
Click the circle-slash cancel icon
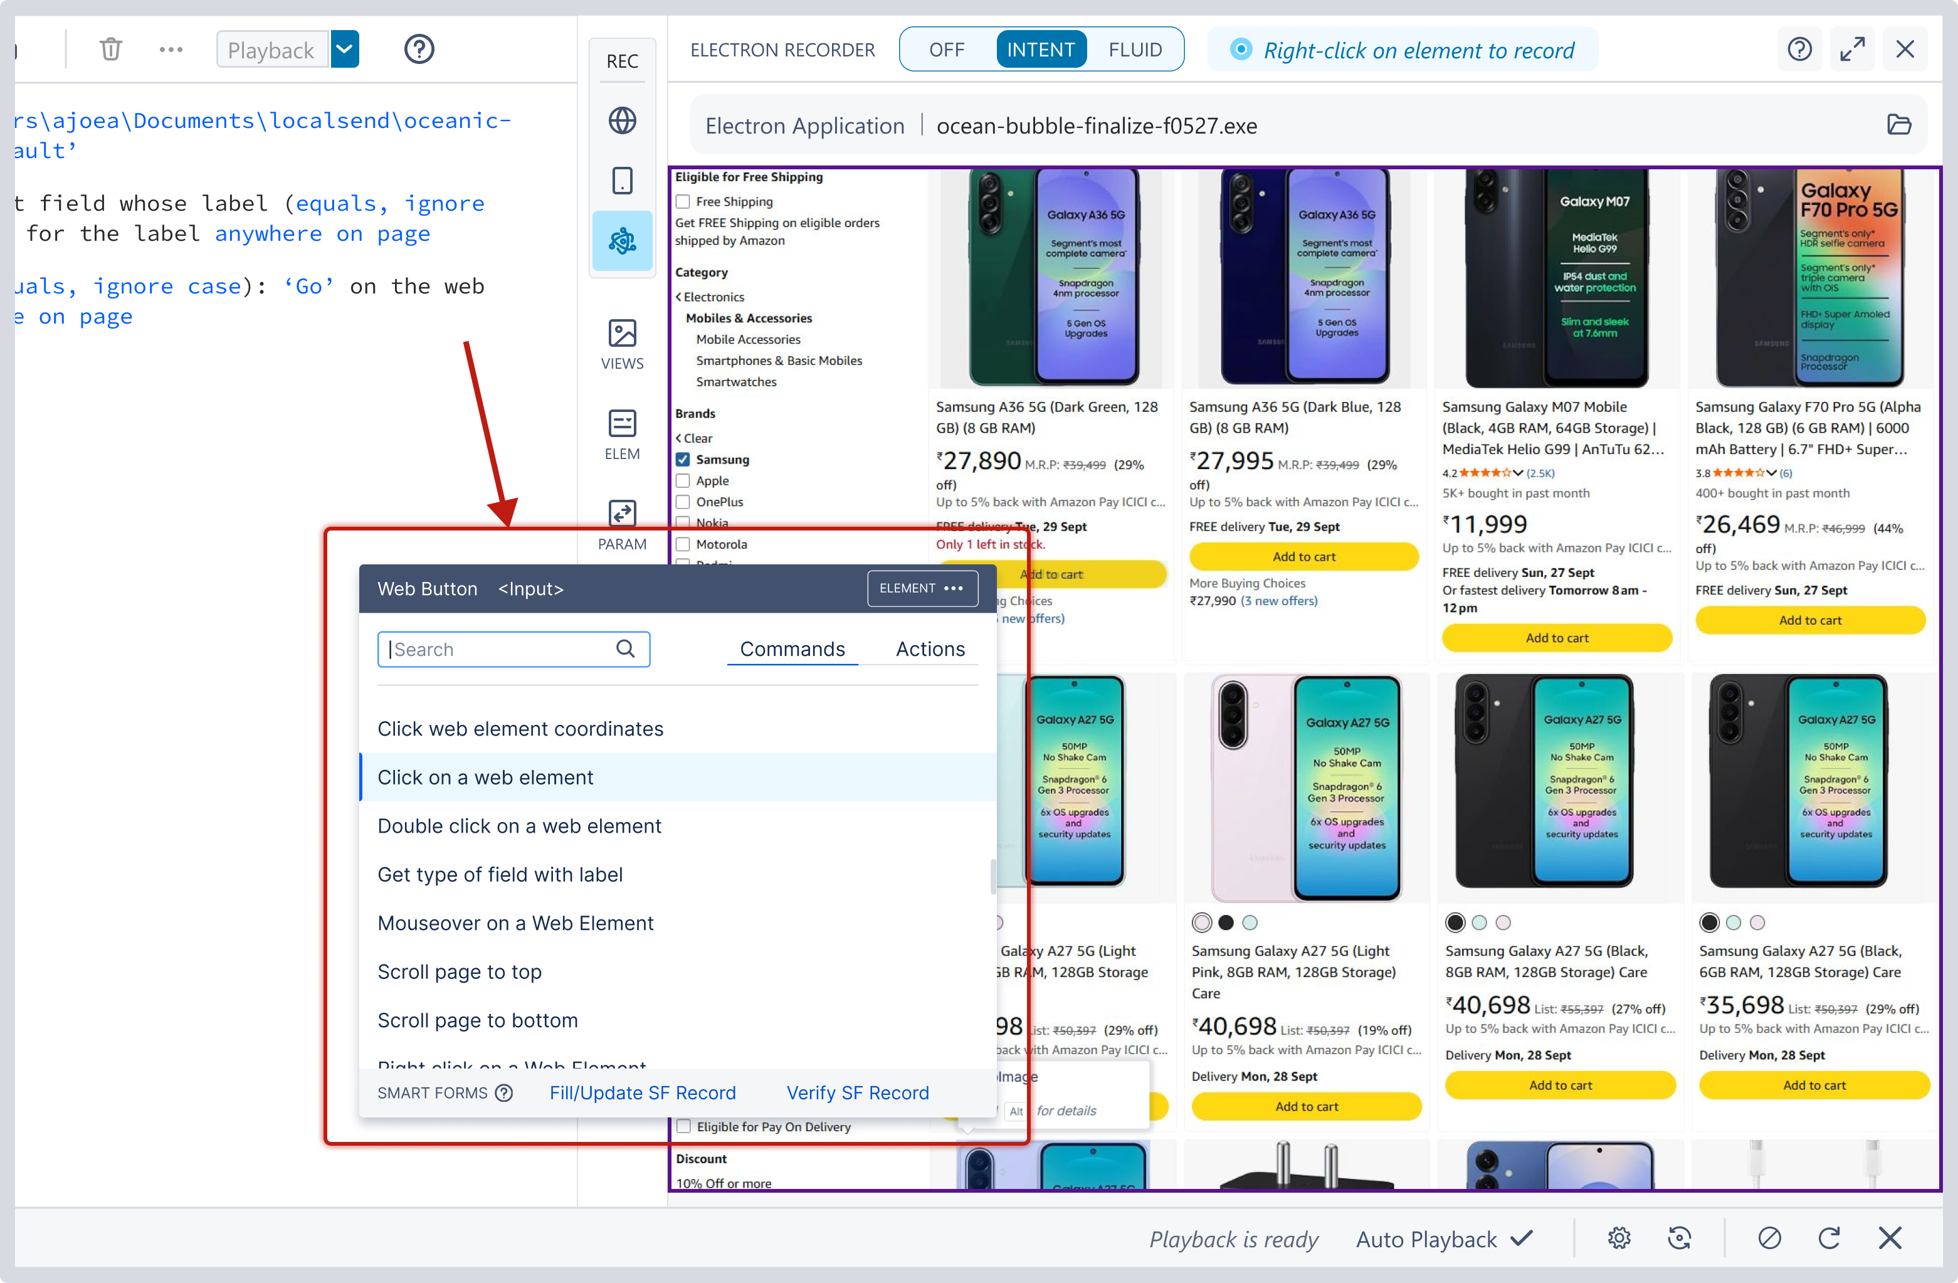tap(1770, 1238)
